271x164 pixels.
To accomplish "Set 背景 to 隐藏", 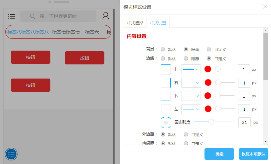I will coord(186,49).
